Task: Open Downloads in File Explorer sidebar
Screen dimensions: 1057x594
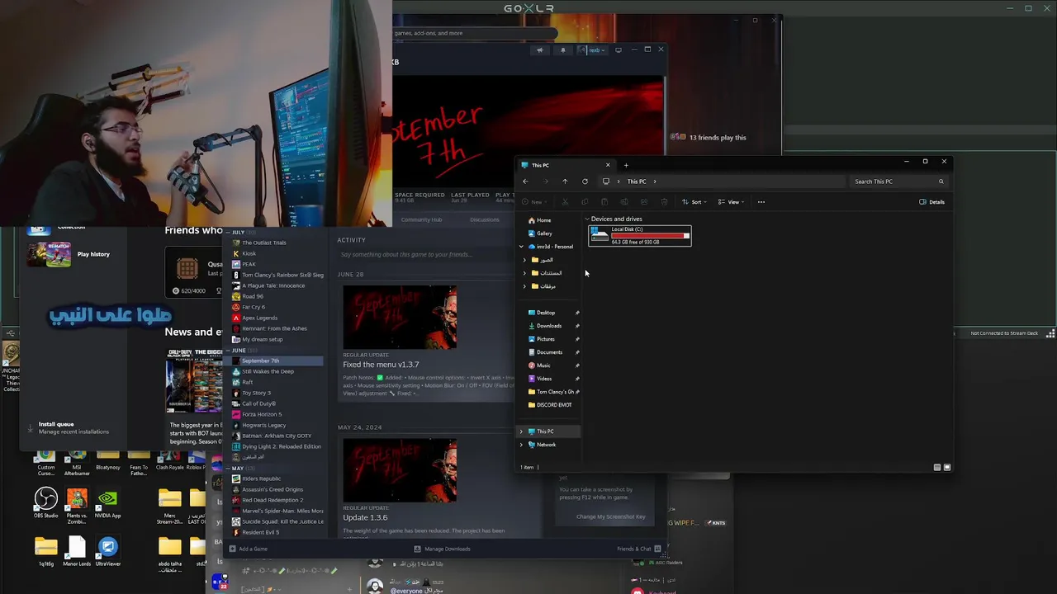Action: 548,326
